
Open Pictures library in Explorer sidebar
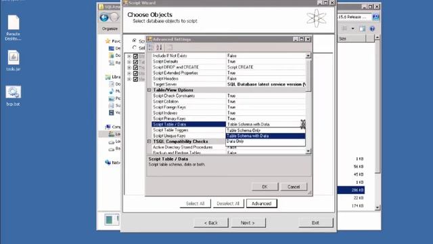point(114,98)
